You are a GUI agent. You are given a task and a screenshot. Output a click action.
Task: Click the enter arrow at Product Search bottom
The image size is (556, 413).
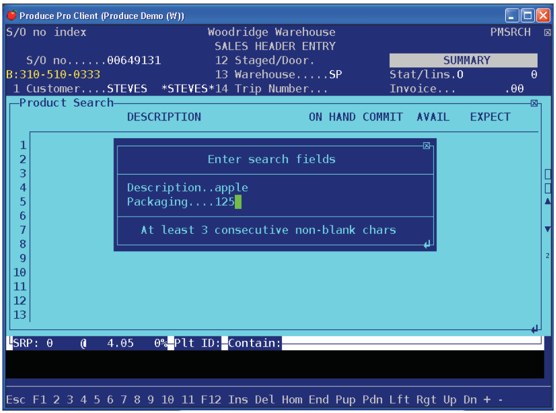535,329
